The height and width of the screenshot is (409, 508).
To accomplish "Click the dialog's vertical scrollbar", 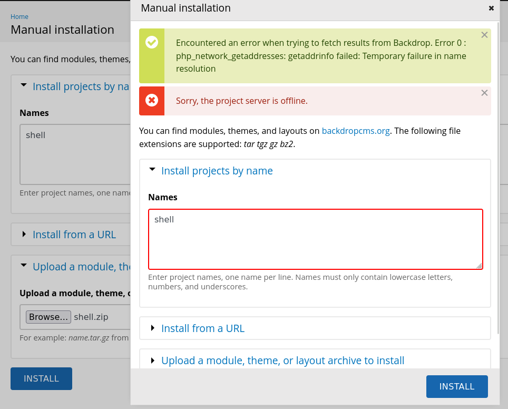I will coord(500,184).
